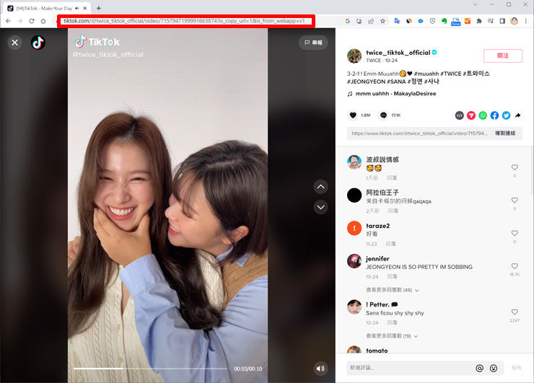
Task: Share the video to WhatsApp
Action: (483, 115)
